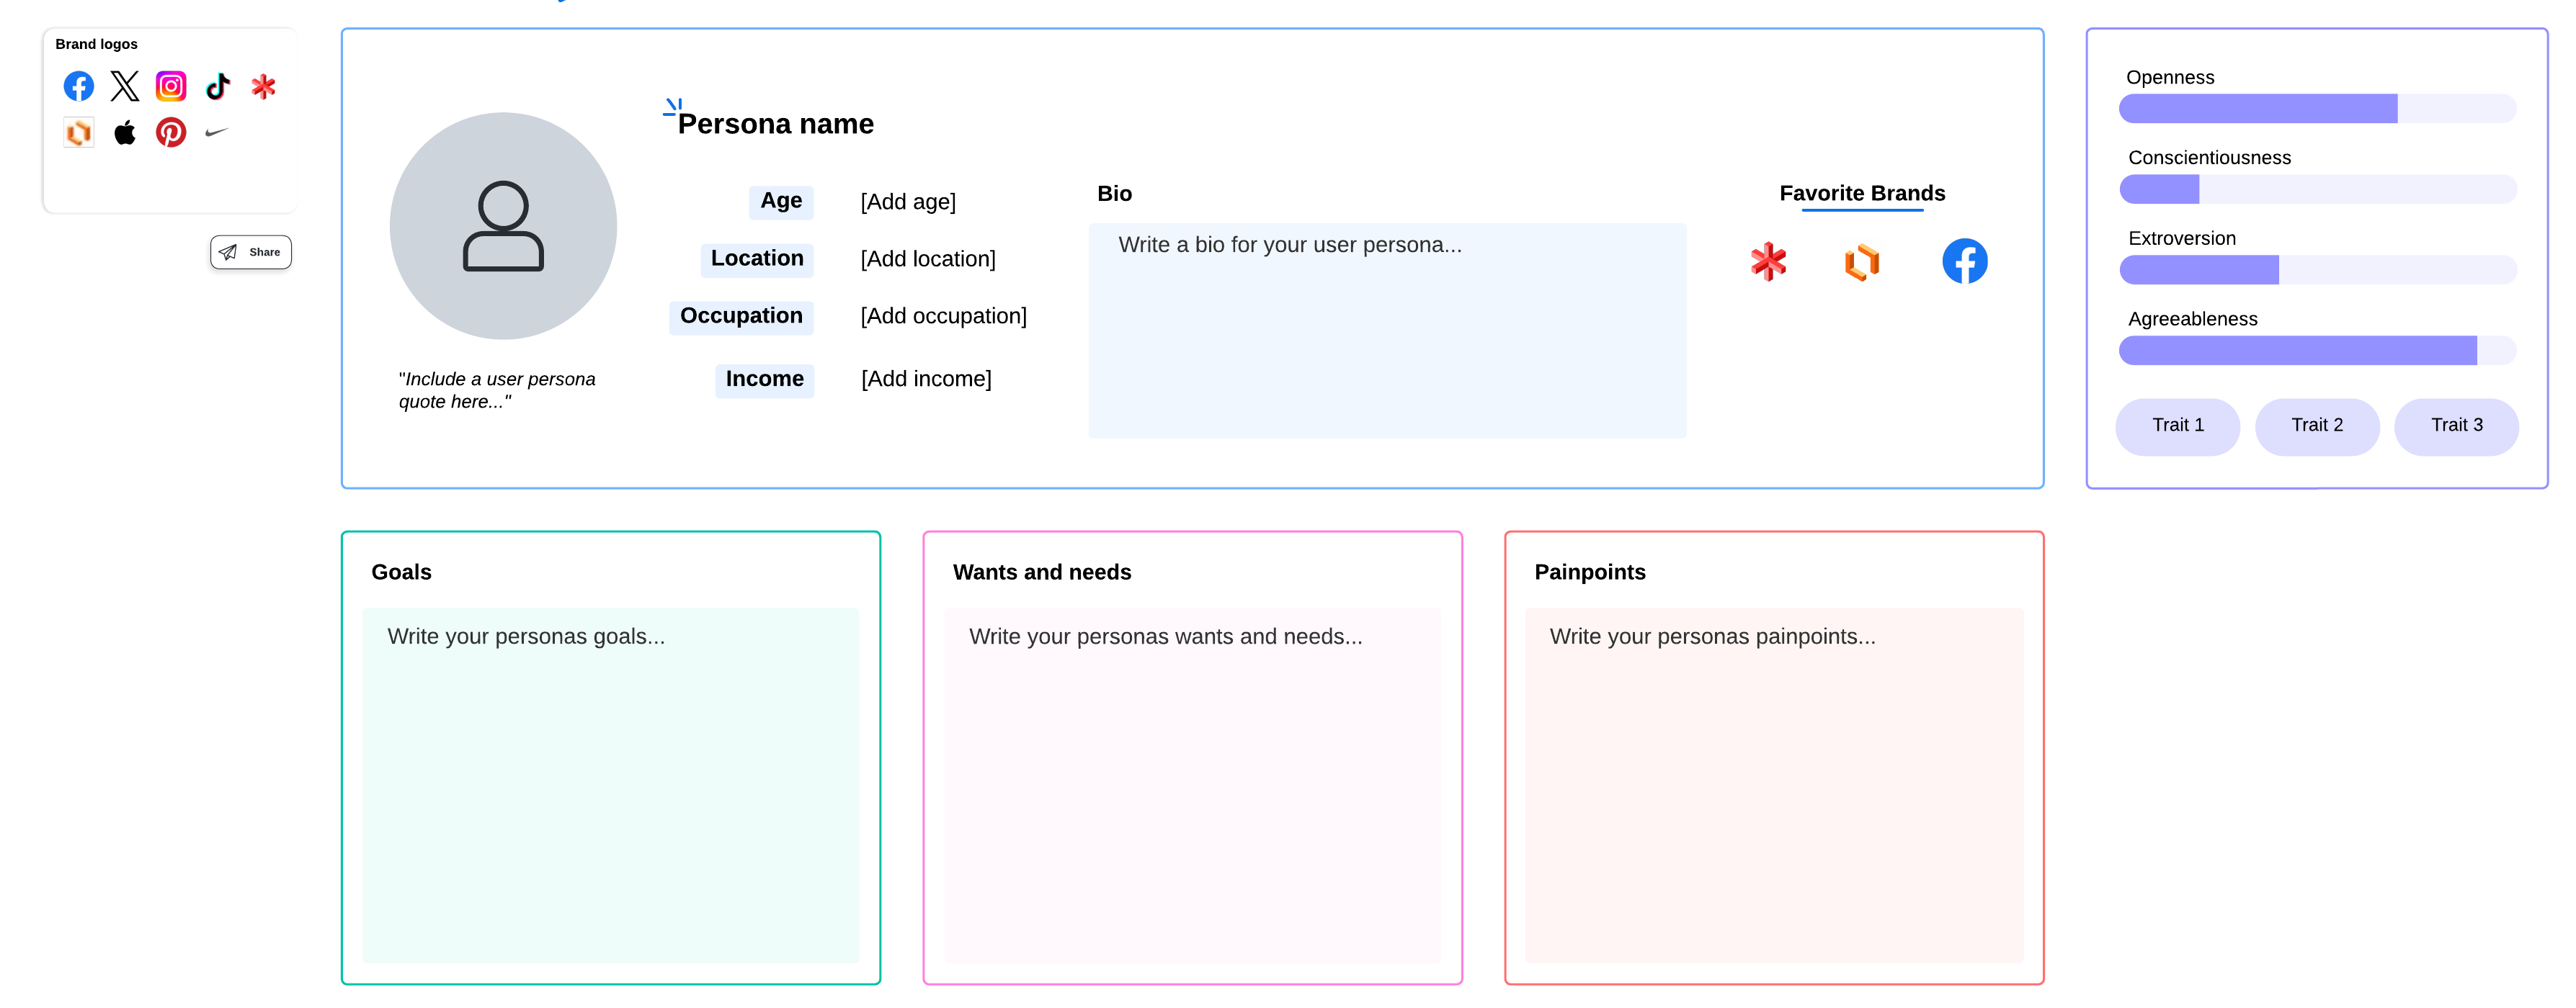Viewport: 2576px width, 1008px height.
Task: Select the Trait 1 pill
Action: [x=2177, y=426]
